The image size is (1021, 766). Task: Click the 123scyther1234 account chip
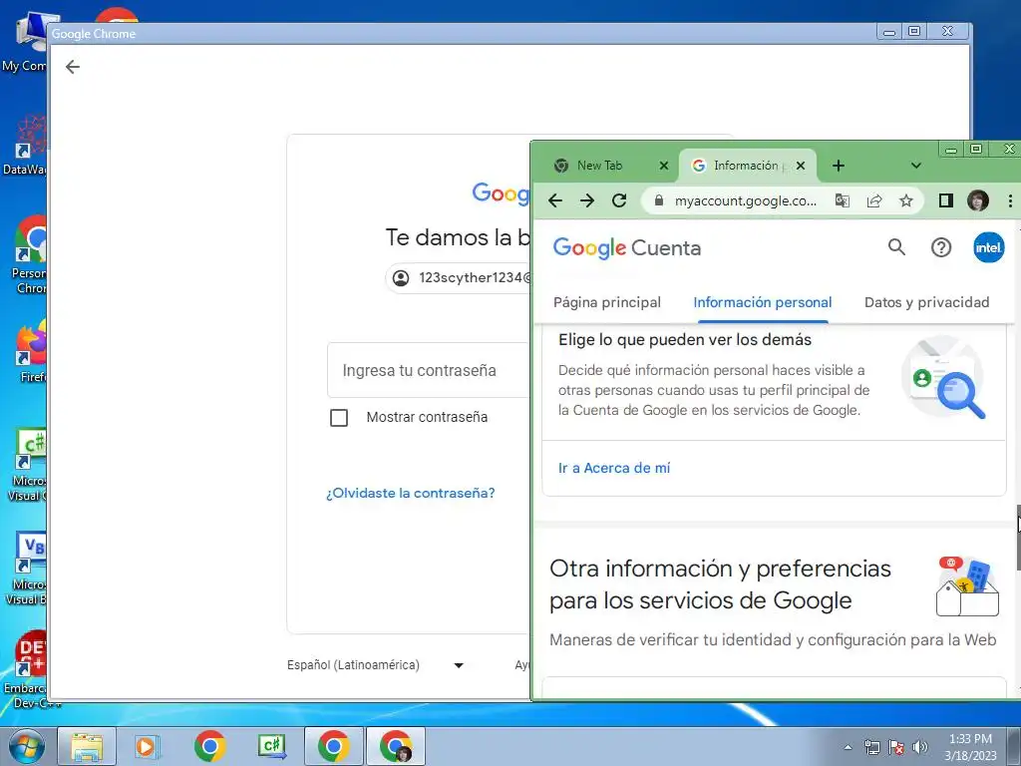[x=459, y=278]
